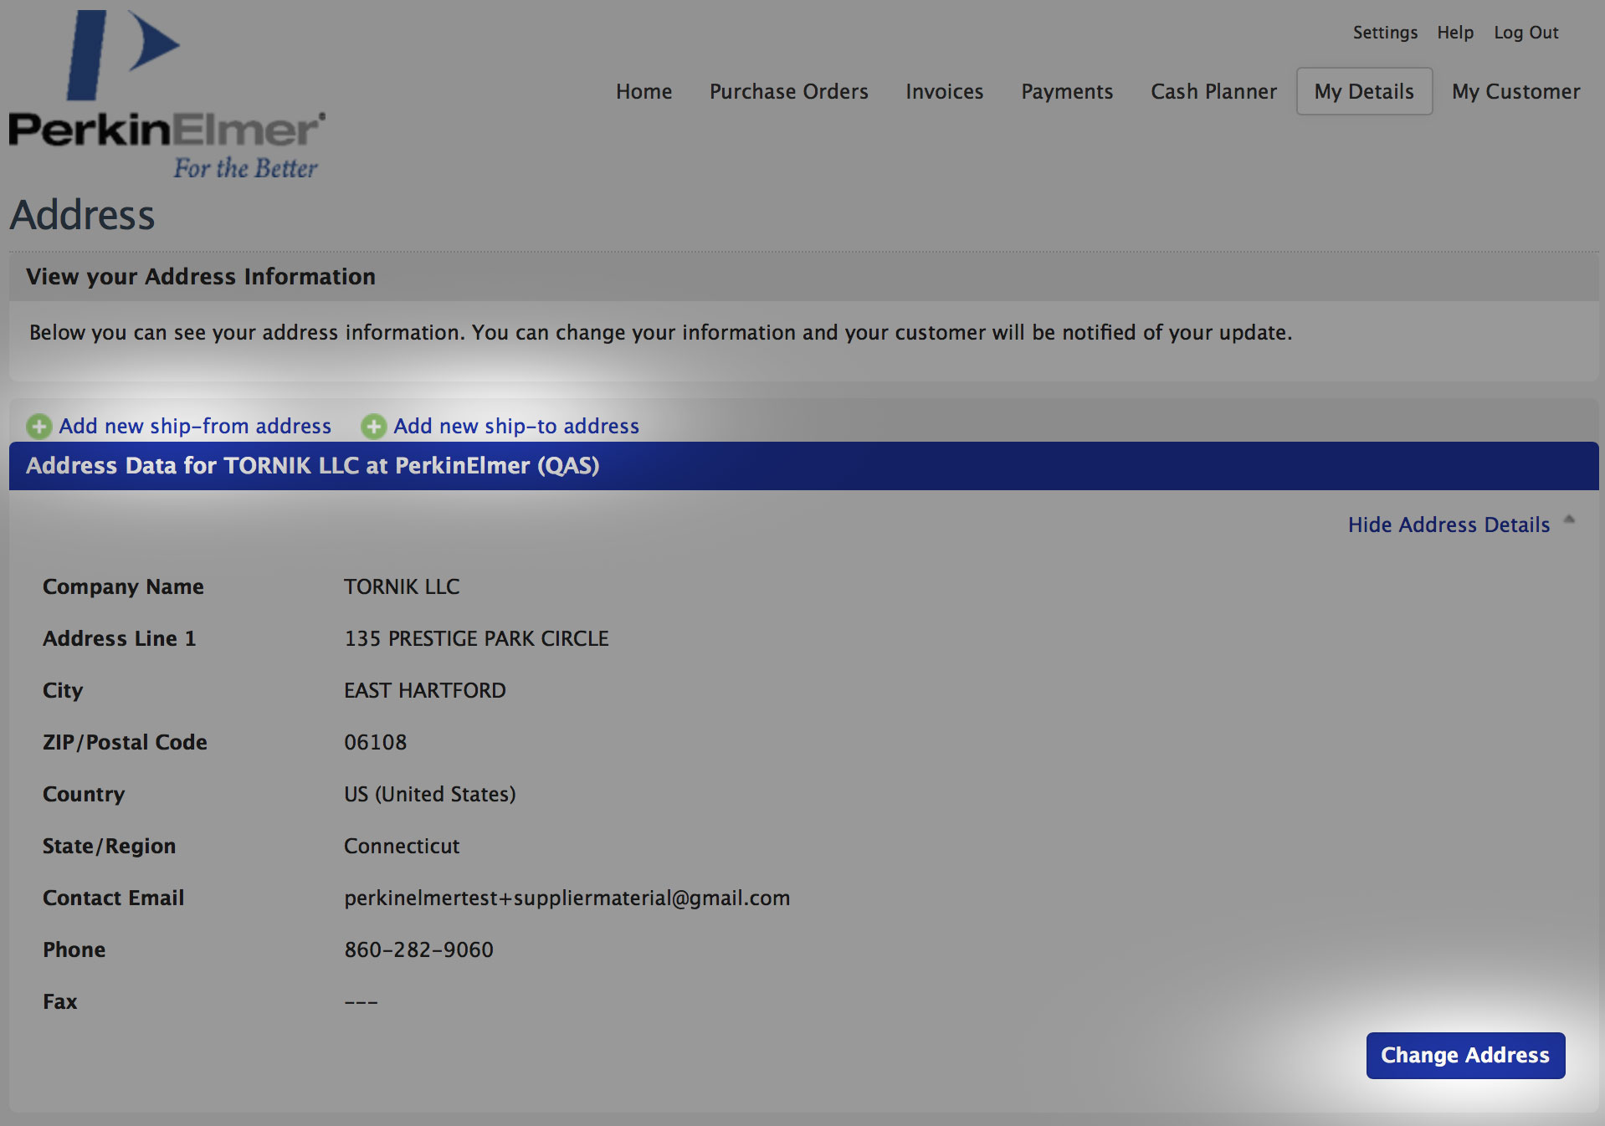Image resolution: width=1605 pixels, height=1126 pixels.
Task: Open My Customer menu
Action: [x=1515, y=91]
